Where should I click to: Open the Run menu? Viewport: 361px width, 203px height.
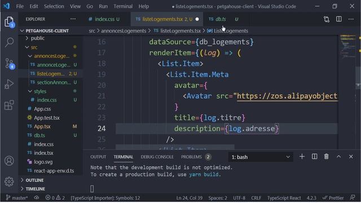[103, 6]
